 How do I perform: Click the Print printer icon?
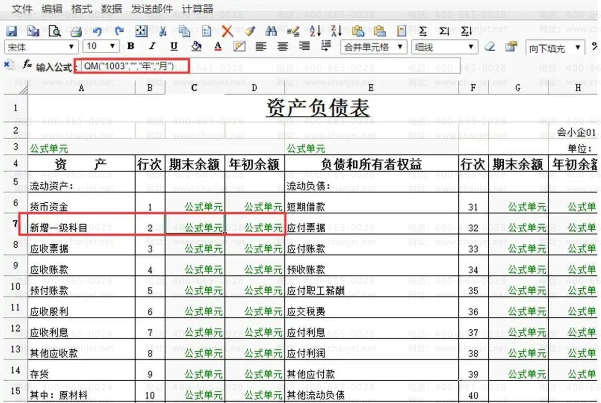(x=76, y=32)
